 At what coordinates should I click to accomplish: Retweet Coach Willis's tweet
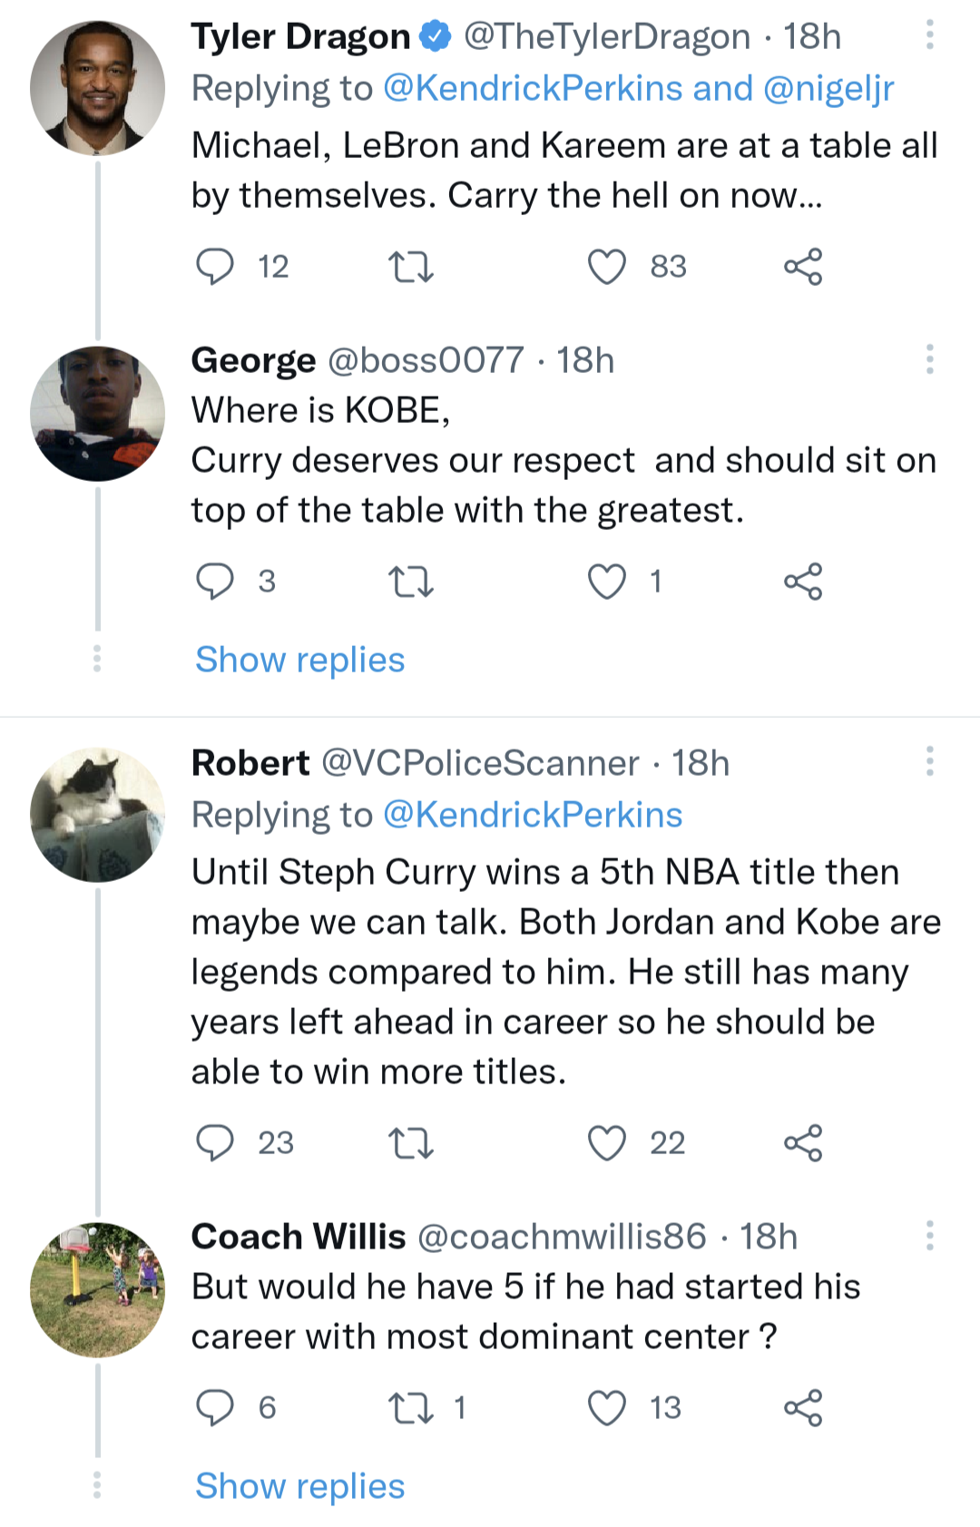410,1408
